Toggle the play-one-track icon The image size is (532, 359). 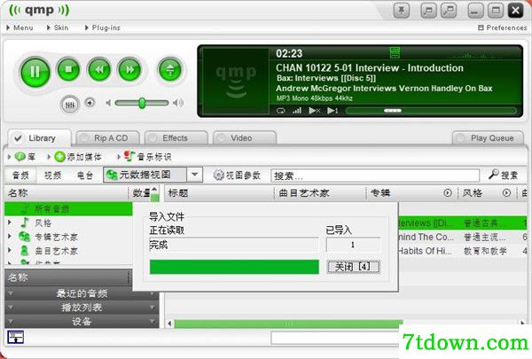point(332,111)
